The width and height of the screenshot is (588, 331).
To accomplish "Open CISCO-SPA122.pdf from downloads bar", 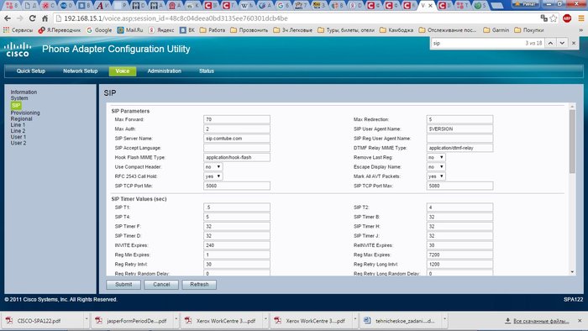I will pyautogui.click(x=39, y=321).
